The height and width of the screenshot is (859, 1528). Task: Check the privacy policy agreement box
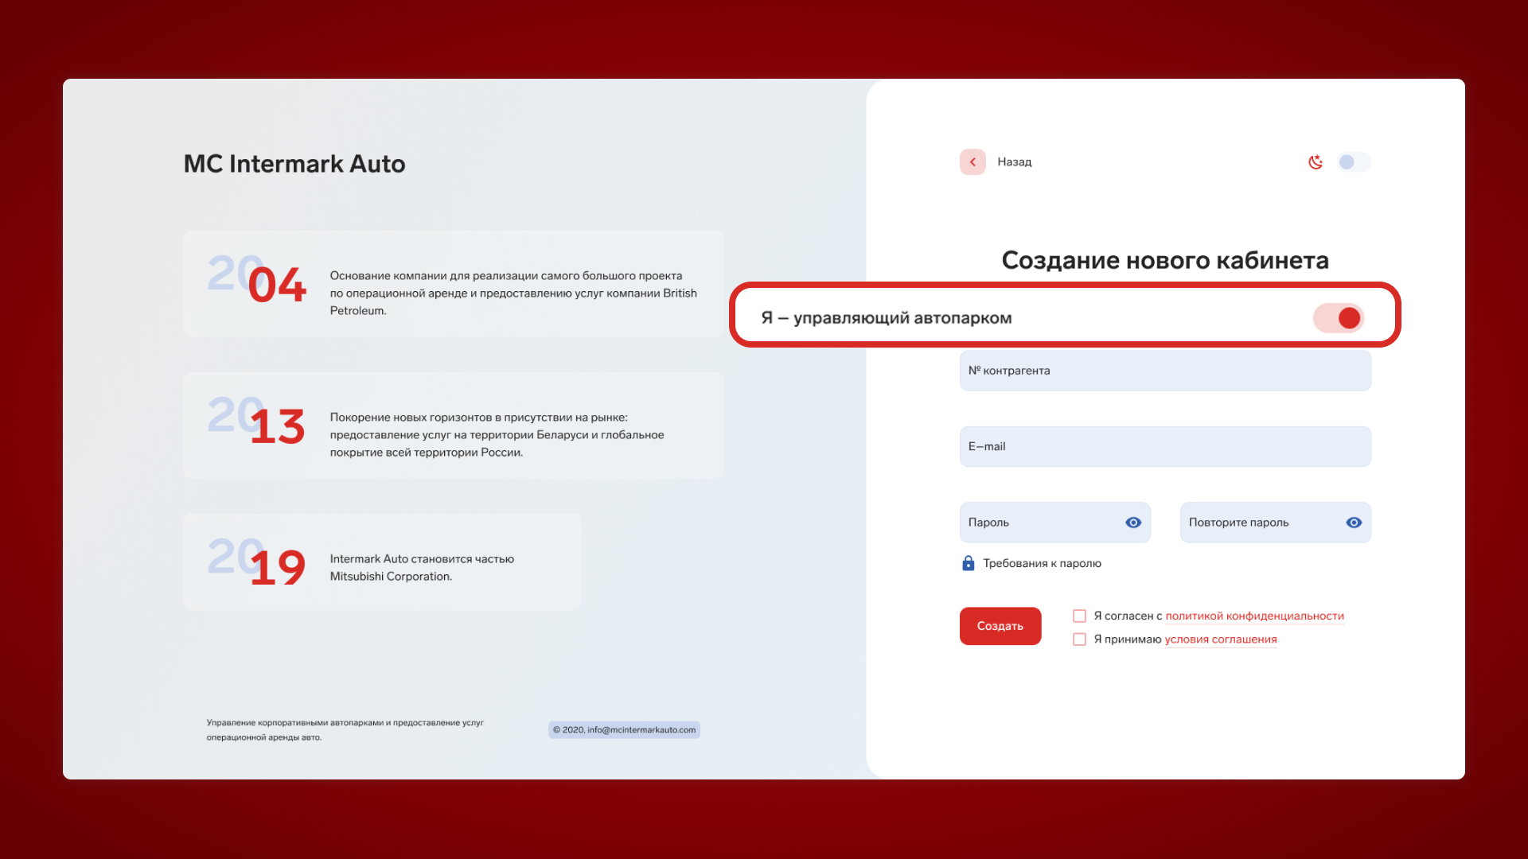click(x=1079, y=616)
